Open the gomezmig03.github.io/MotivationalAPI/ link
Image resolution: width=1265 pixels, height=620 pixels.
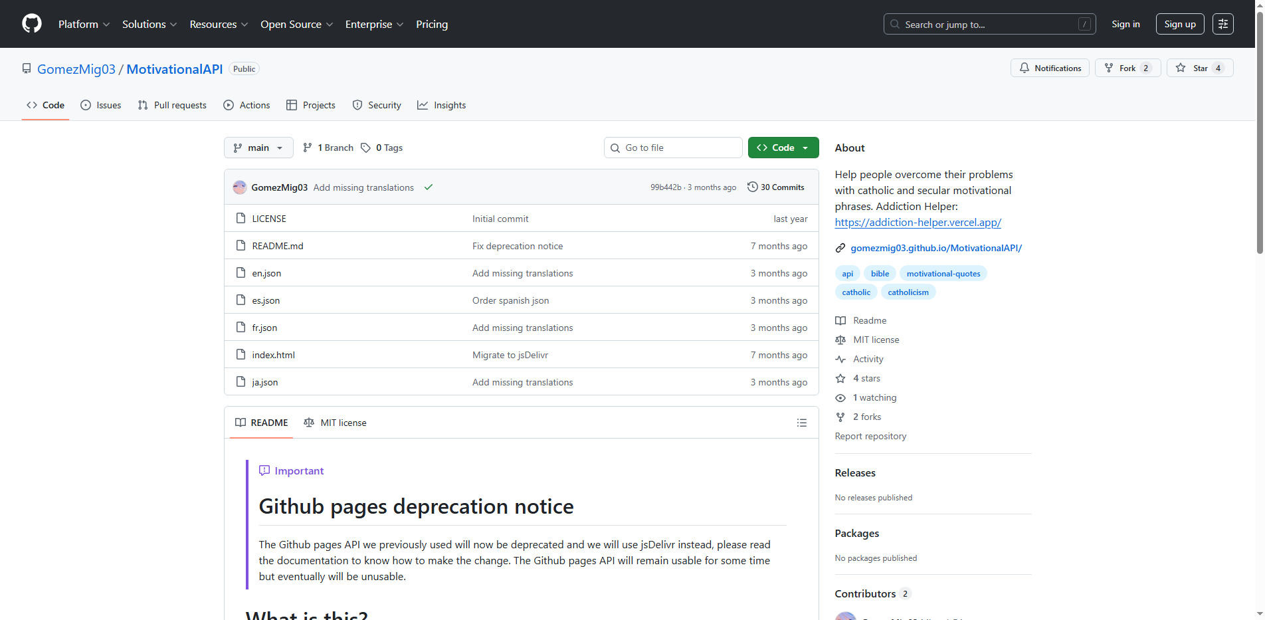click(936, 248)
